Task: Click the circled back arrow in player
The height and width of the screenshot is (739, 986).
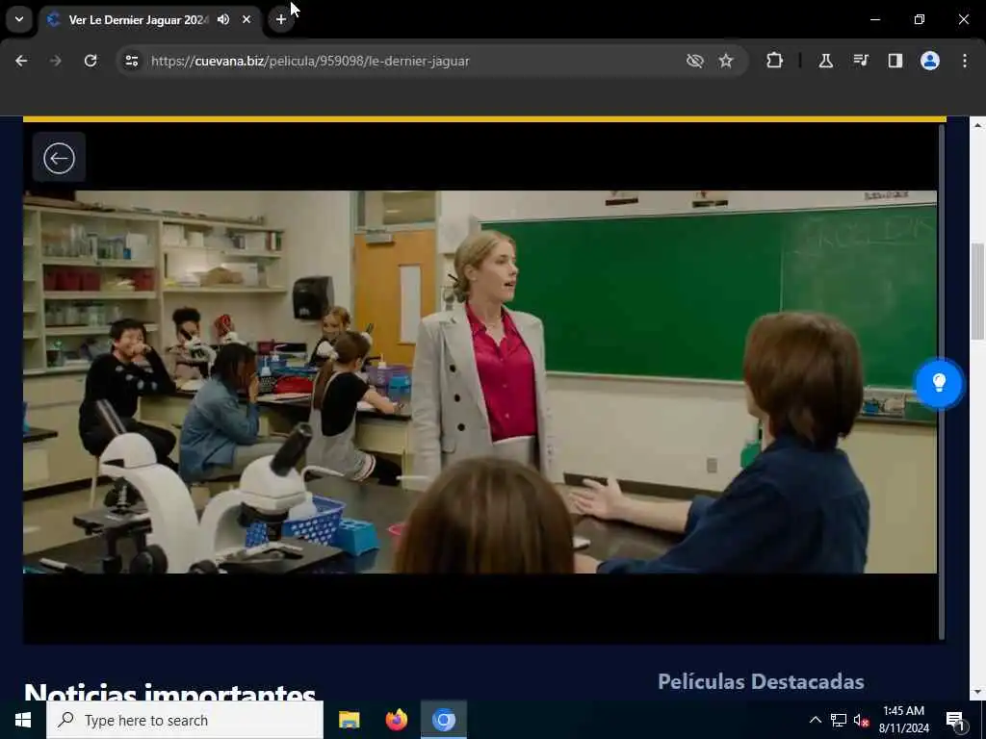Action: click(59, 158)
